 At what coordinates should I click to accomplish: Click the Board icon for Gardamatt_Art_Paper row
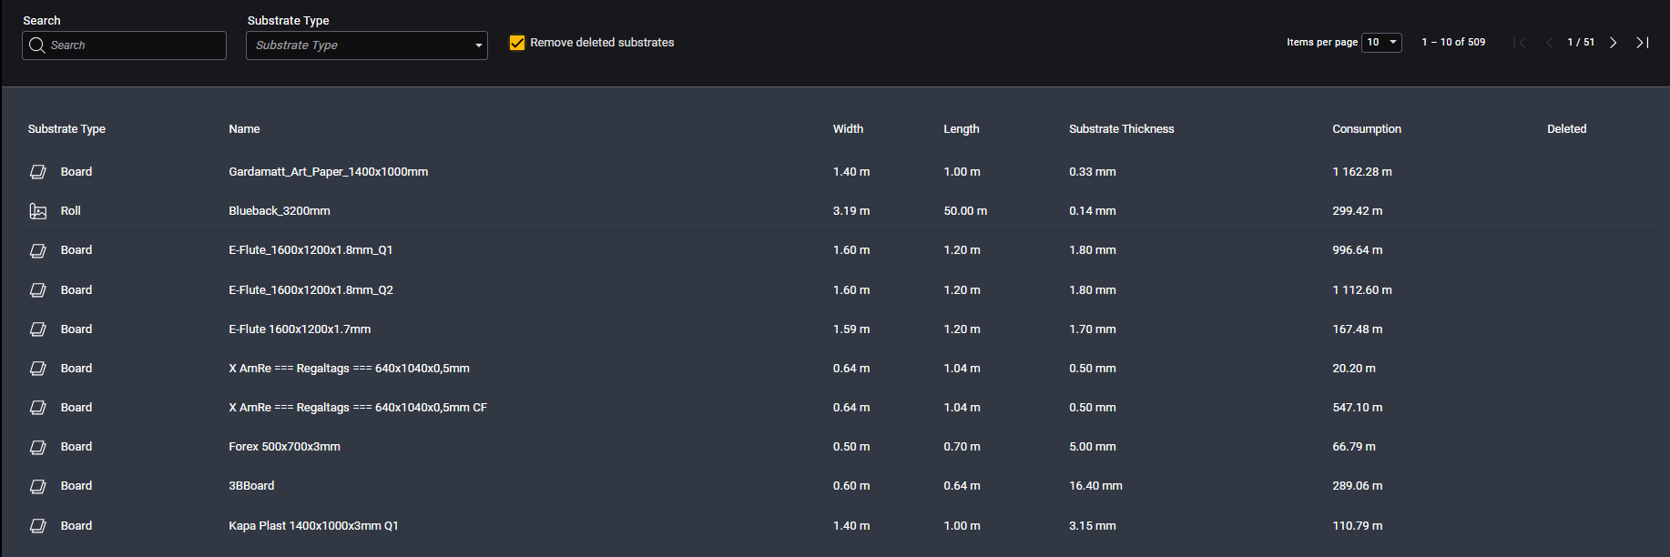(x=38, y=172)
